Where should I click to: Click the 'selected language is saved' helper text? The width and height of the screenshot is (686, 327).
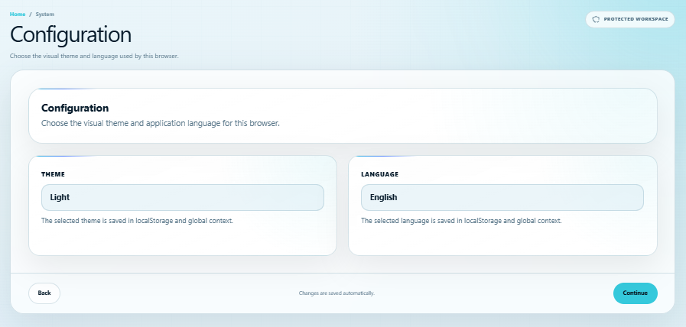461,221
